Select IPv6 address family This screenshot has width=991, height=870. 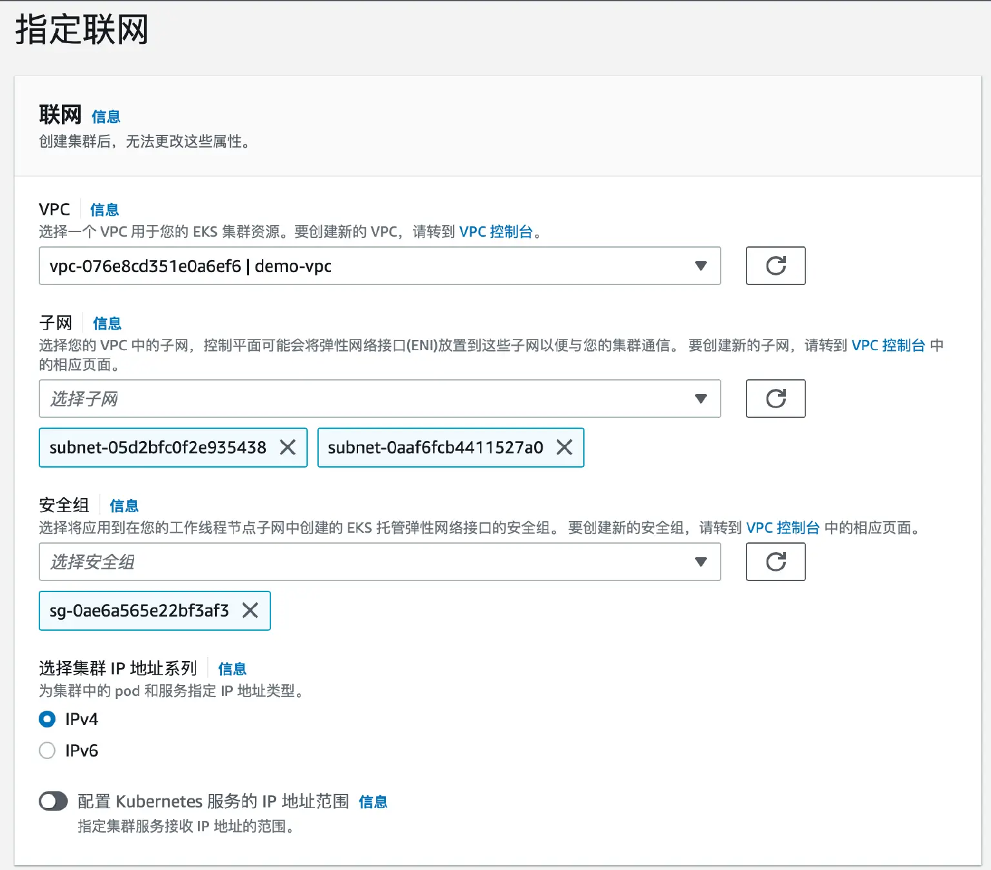click(47, 751)
